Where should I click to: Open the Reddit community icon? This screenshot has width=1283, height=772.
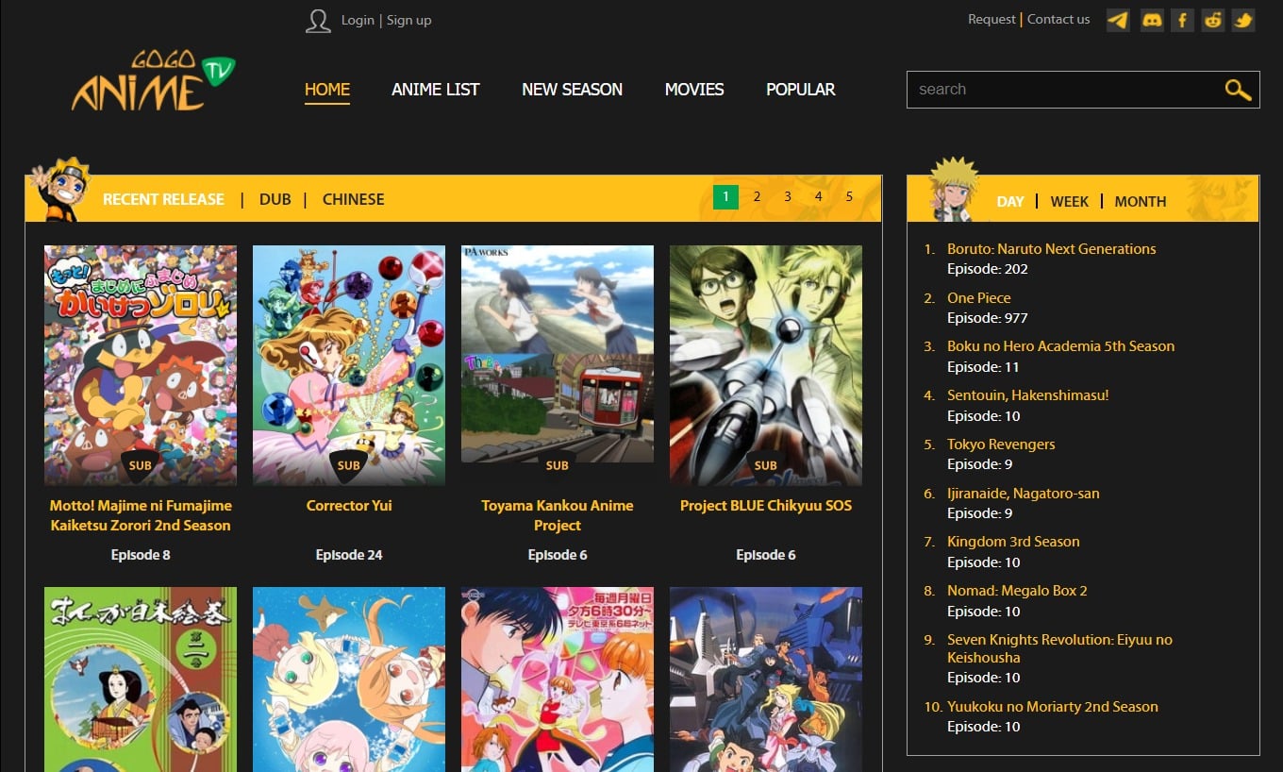(1212, 20)
